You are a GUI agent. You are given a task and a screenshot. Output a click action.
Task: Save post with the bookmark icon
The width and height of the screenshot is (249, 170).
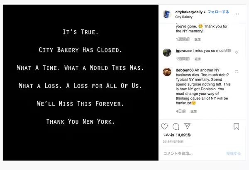pyautogui.click(x=236, y=126)
